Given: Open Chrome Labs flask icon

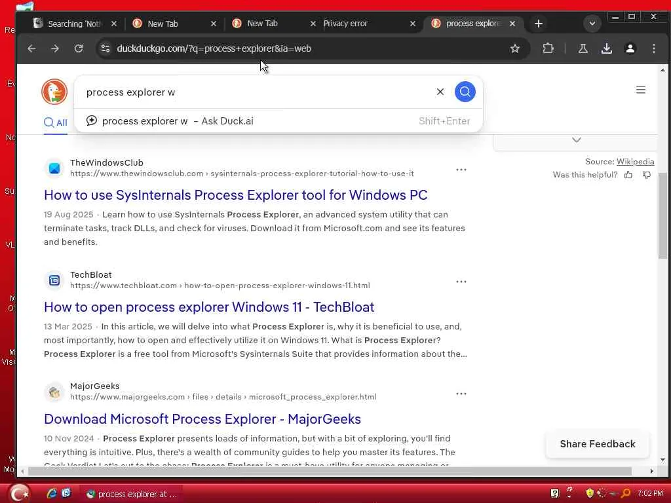Looking at the screenshot, I should (x=583, y=48).
